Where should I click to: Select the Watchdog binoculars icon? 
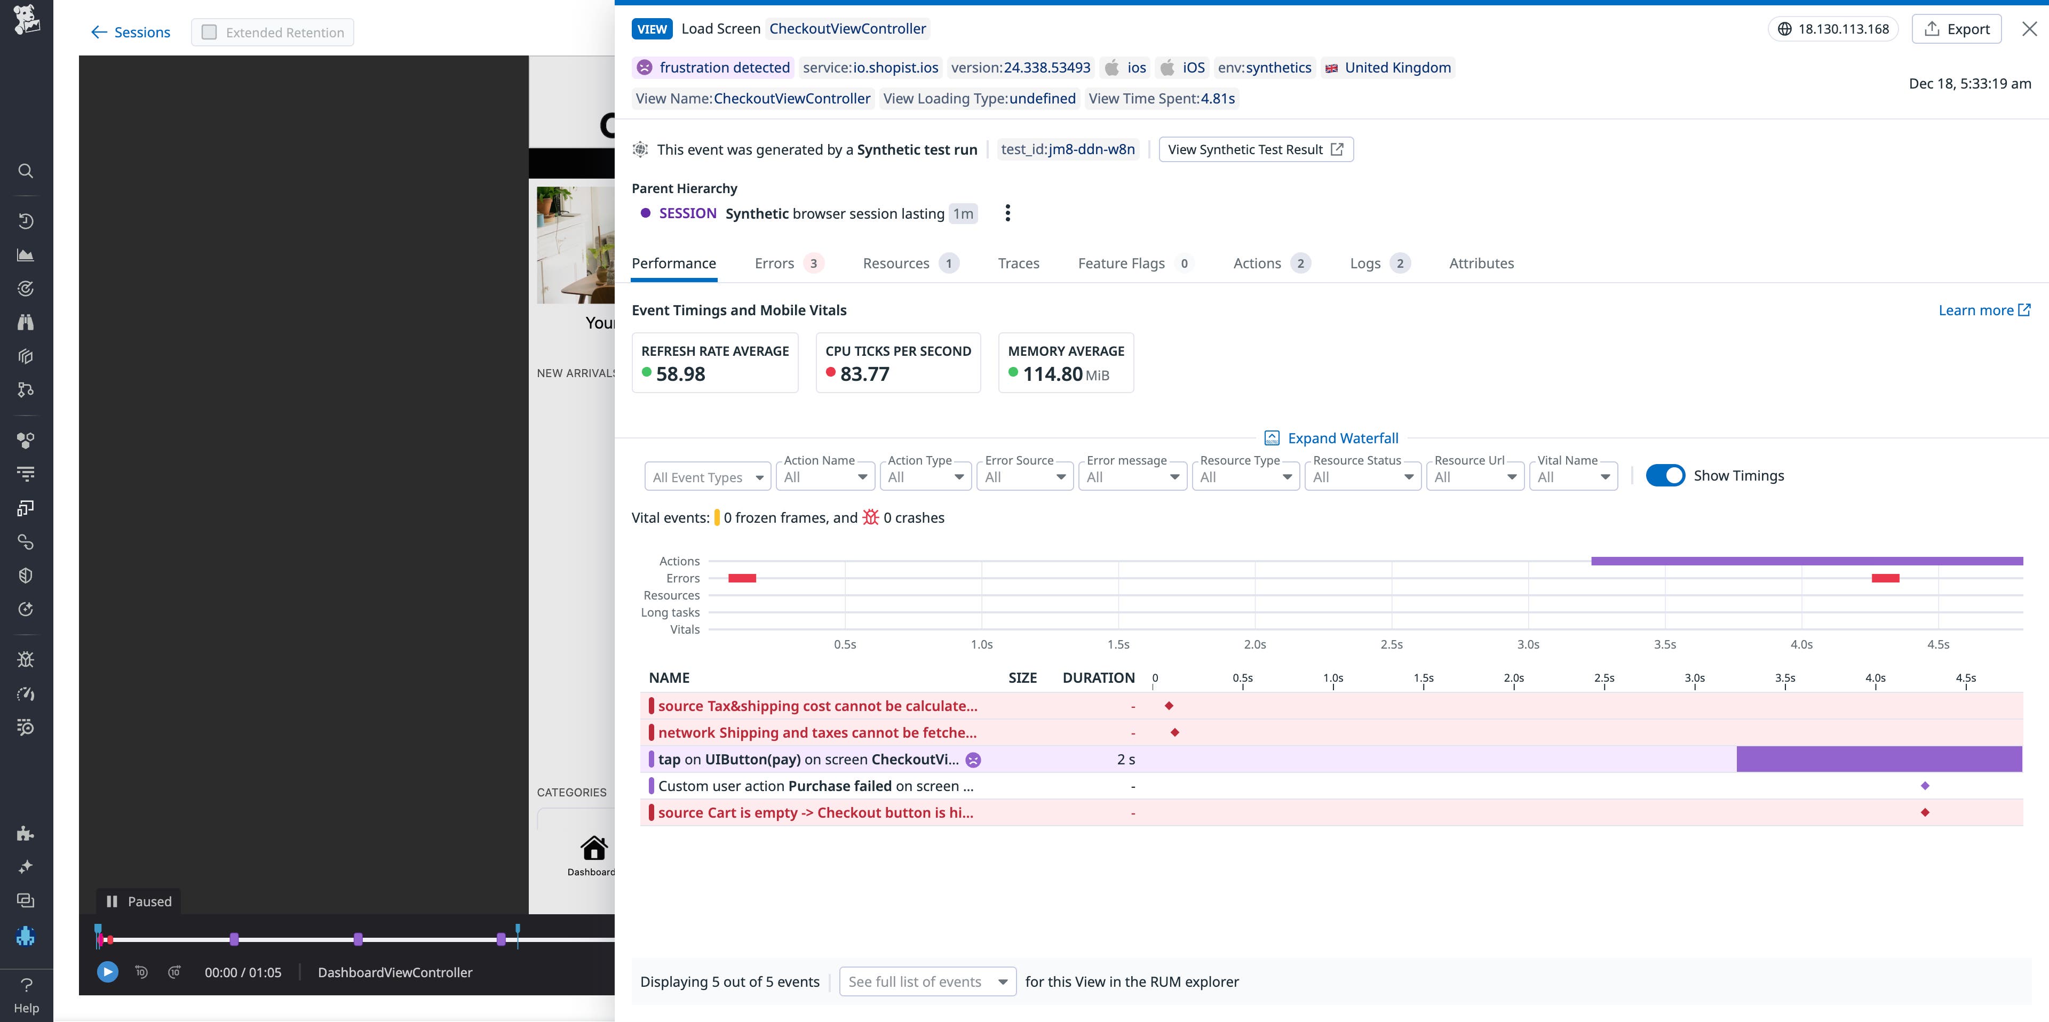coord(26,322)
